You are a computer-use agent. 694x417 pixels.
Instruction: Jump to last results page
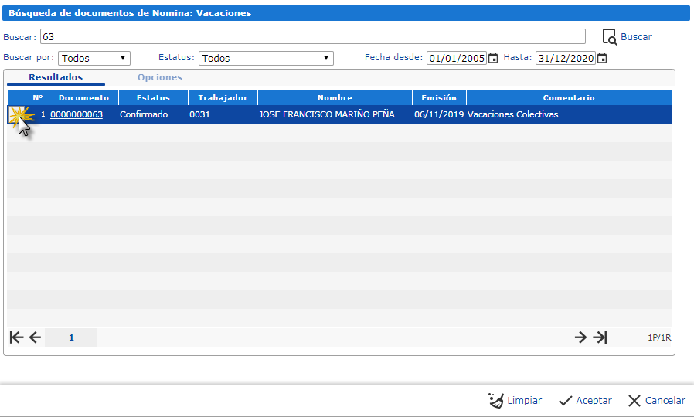[x=600, y=337]
